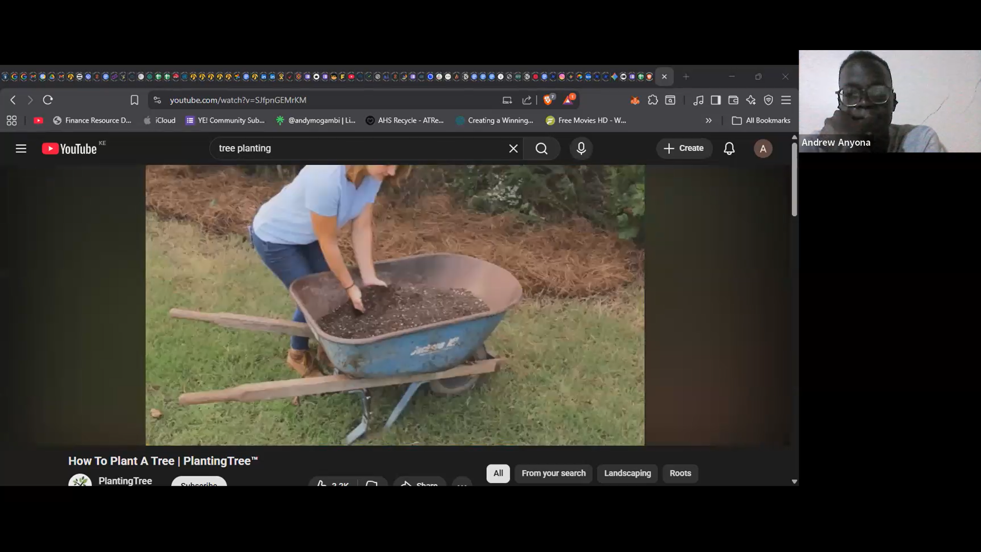981x552 pixels.
Task: Select the From your search chip
Action: pyautogui.click(x=553, y=473)
